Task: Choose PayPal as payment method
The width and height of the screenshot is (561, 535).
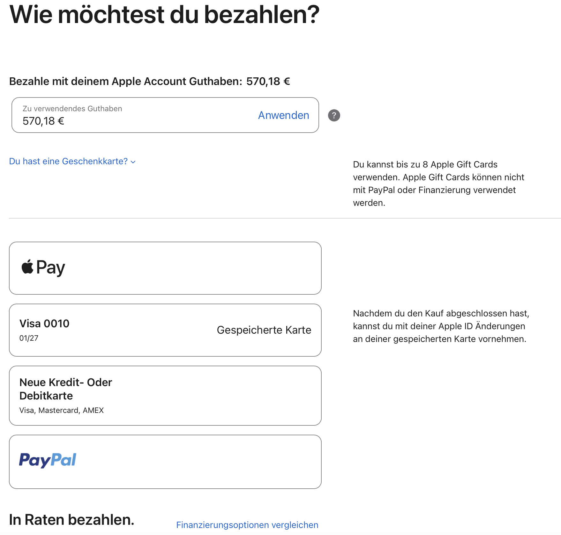Action: [x=165, y=462]
